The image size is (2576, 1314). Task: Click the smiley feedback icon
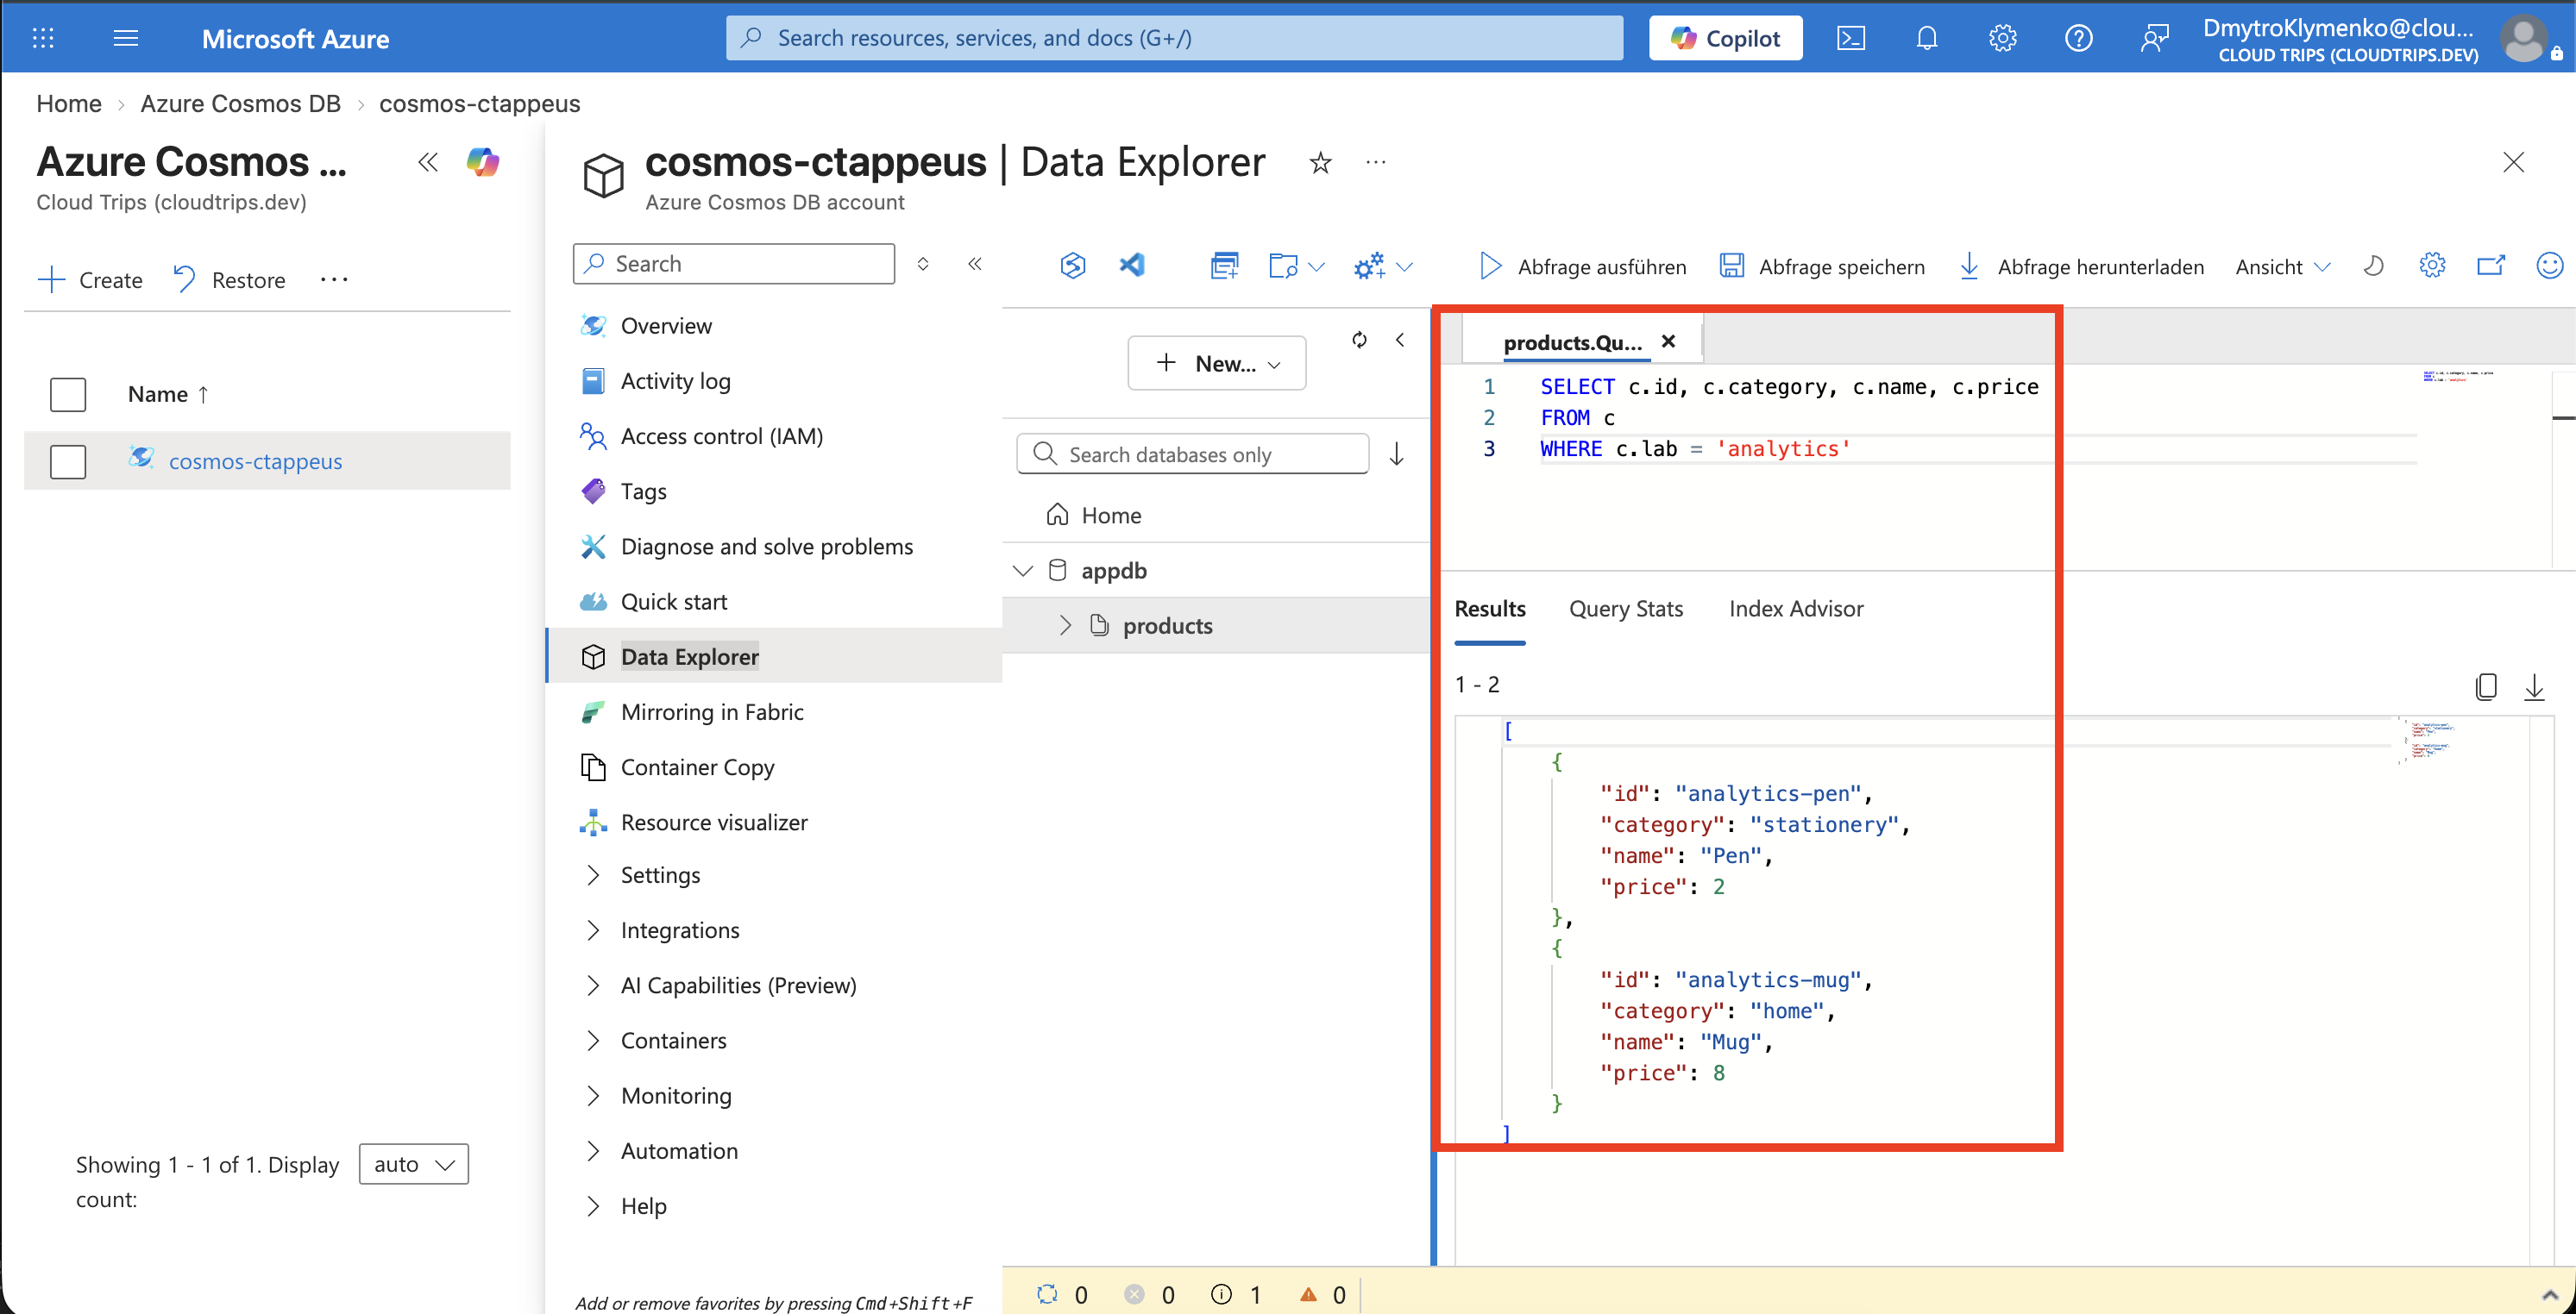coord(2550,266)
